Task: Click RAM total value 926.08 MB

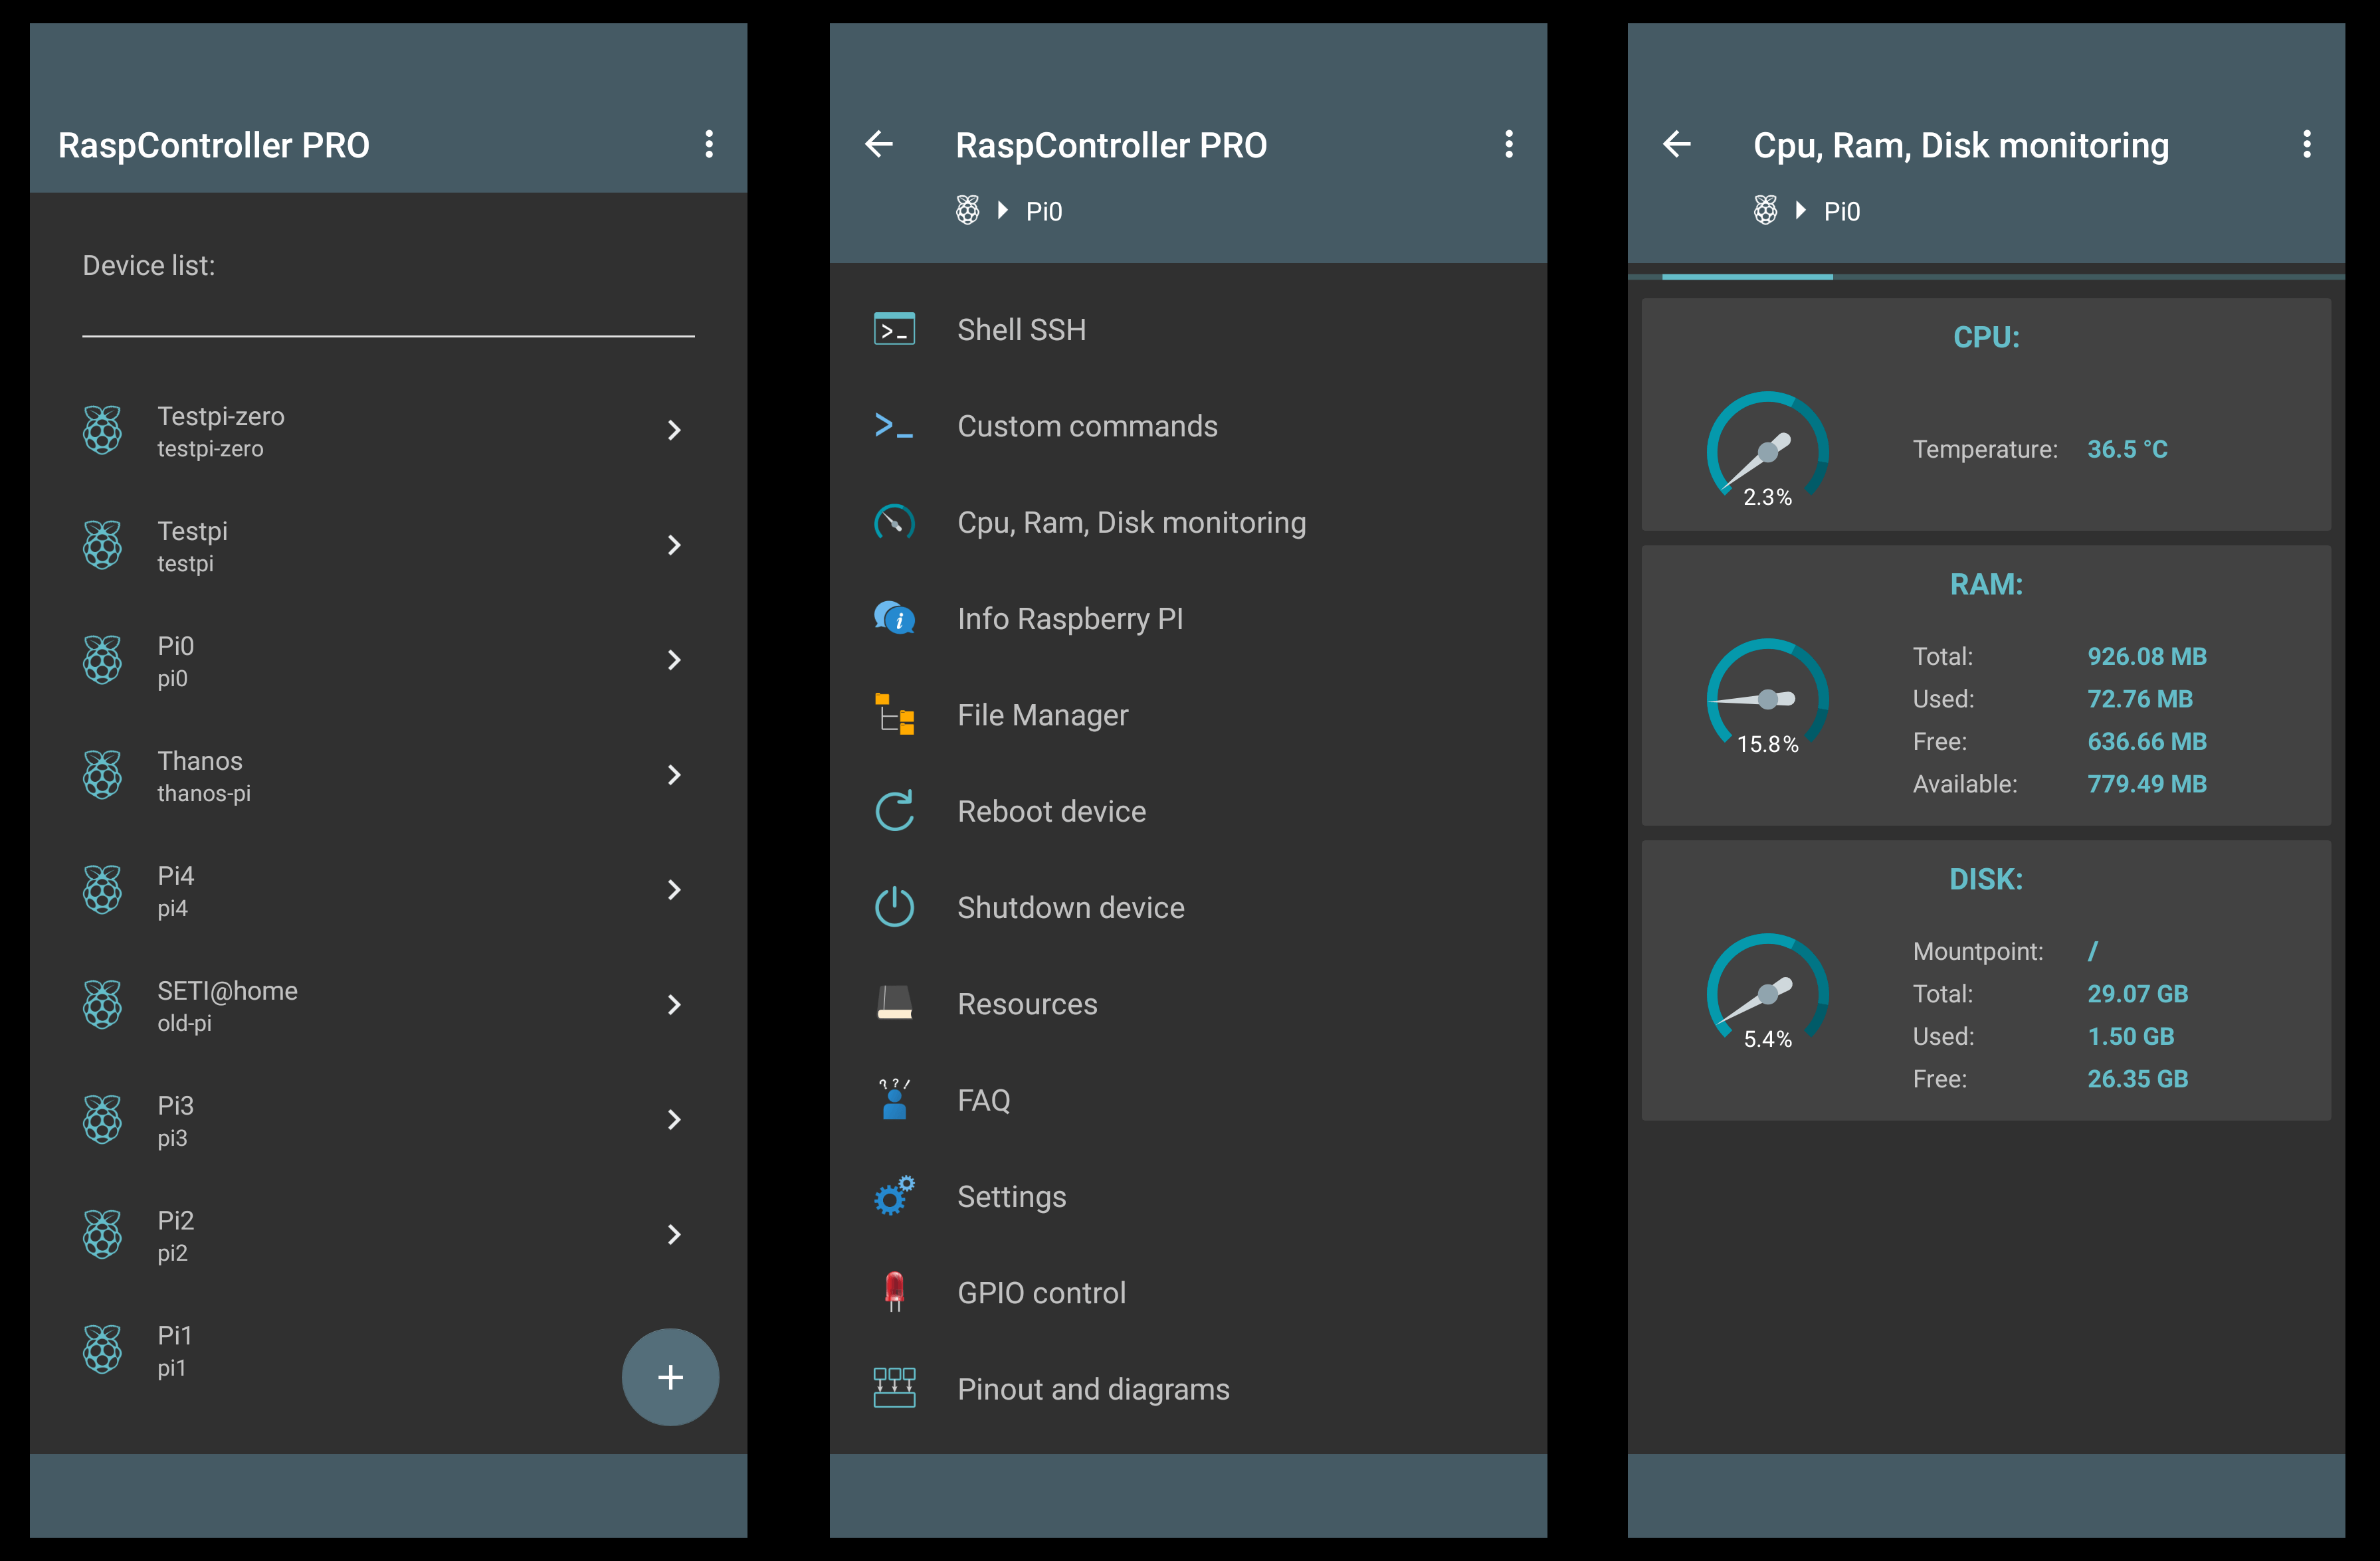Action: click(2147, 656)
